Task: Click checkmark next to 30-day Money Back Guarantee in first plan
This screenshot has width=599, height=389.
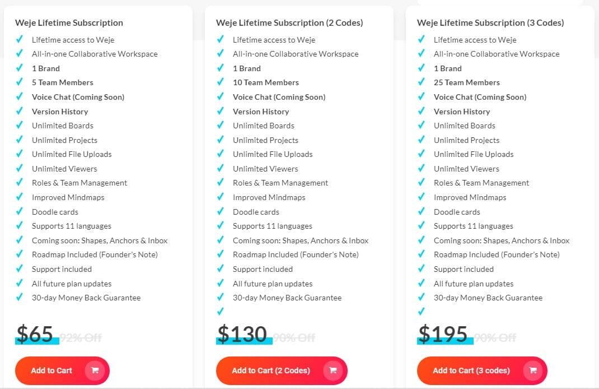Action: (20, 298)
